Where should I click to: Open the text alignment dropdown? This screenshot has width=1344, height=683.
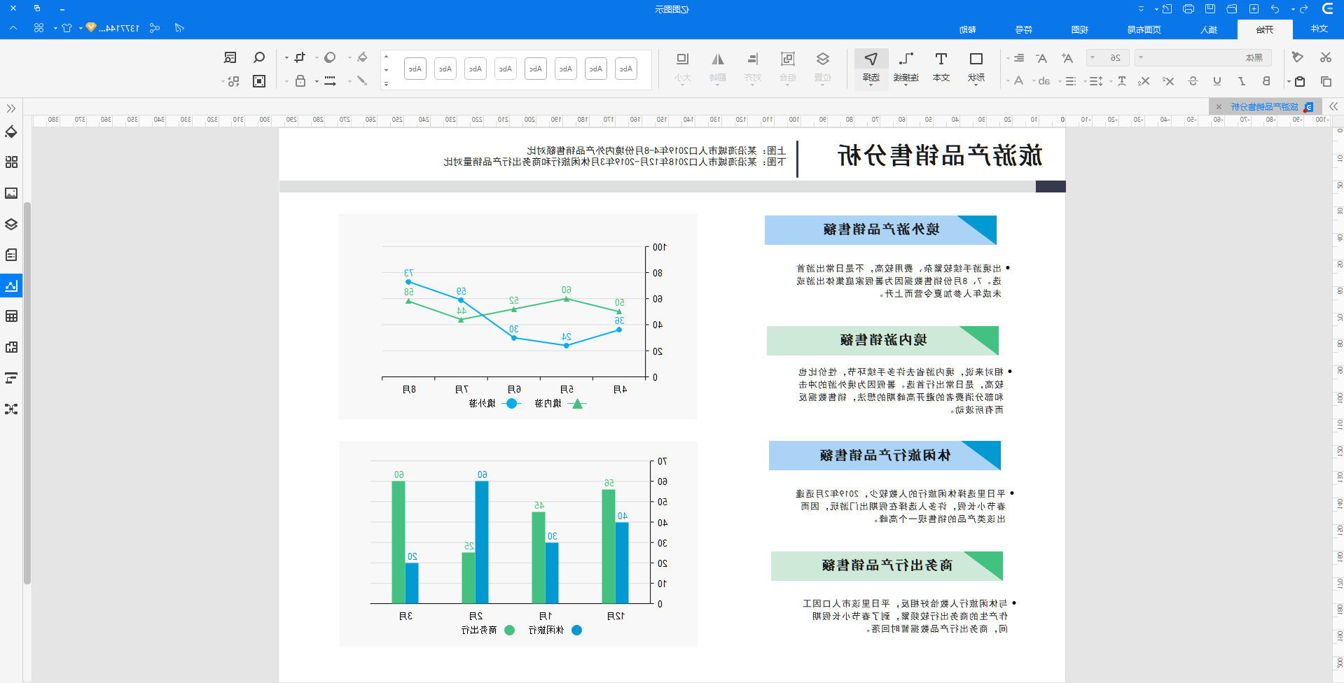(1016, 58)
